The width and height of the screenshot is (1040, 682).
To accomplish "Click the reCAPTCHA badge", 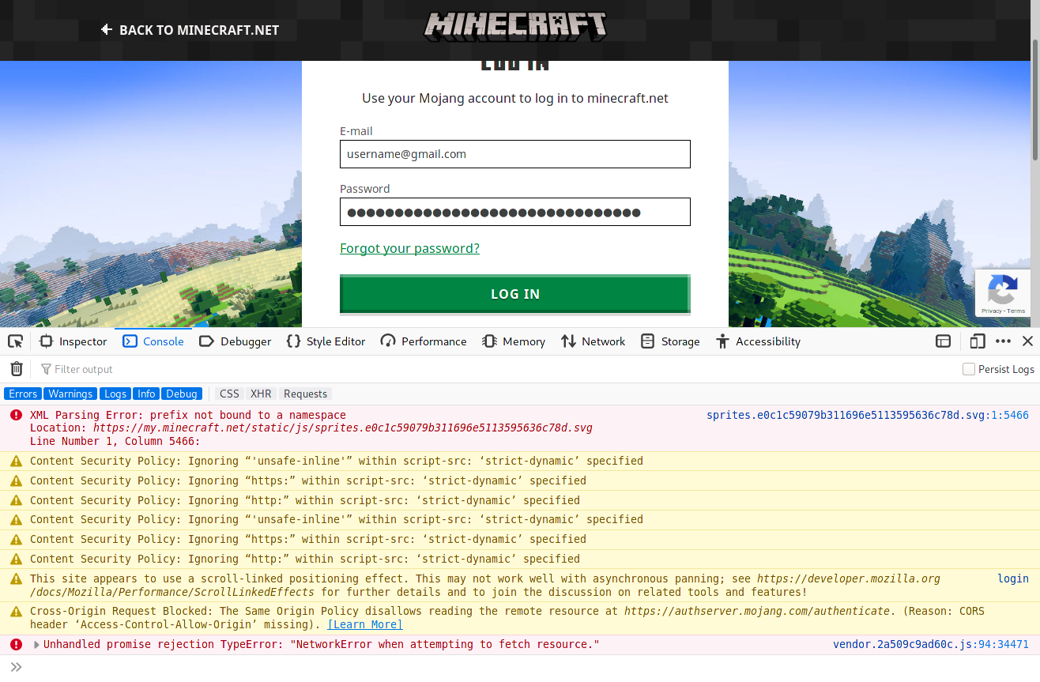I will pyautogui.click(x=1002, y=293).
